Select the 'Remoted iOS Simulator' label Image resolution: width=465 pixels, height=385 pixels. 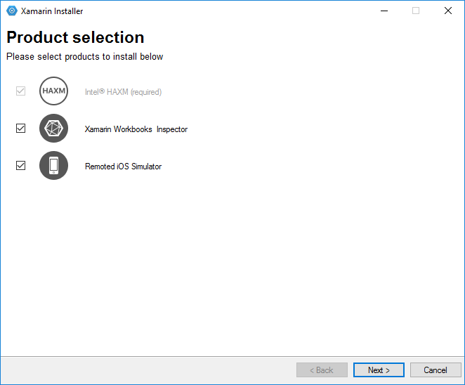(124, 167)
